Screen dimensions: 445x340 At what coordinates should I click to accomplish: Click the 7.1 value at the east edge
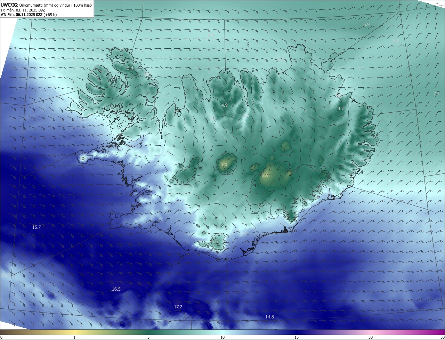coord(436,94)
